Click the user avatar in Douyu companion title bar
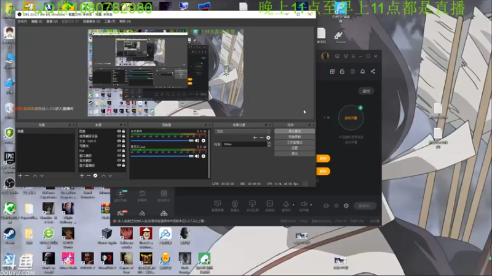The image size is (492, 276). [325, 56]
